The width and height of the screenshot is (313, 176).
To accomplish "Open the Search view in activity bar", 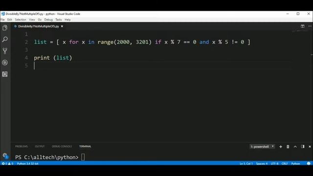I will coord(5,39).
